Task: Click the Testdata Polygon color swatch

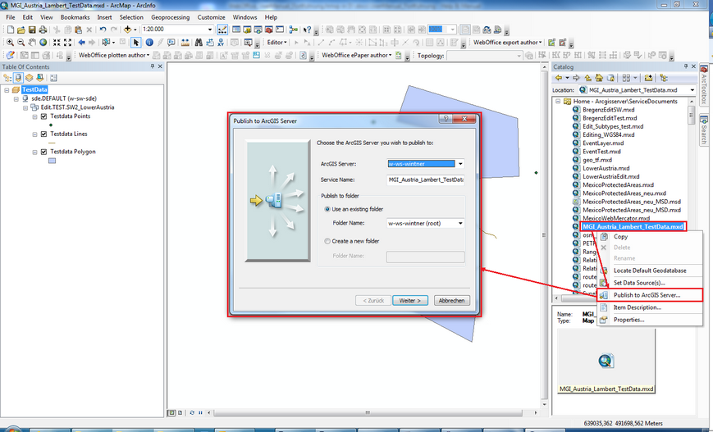Action: click(x=52, y=161)
